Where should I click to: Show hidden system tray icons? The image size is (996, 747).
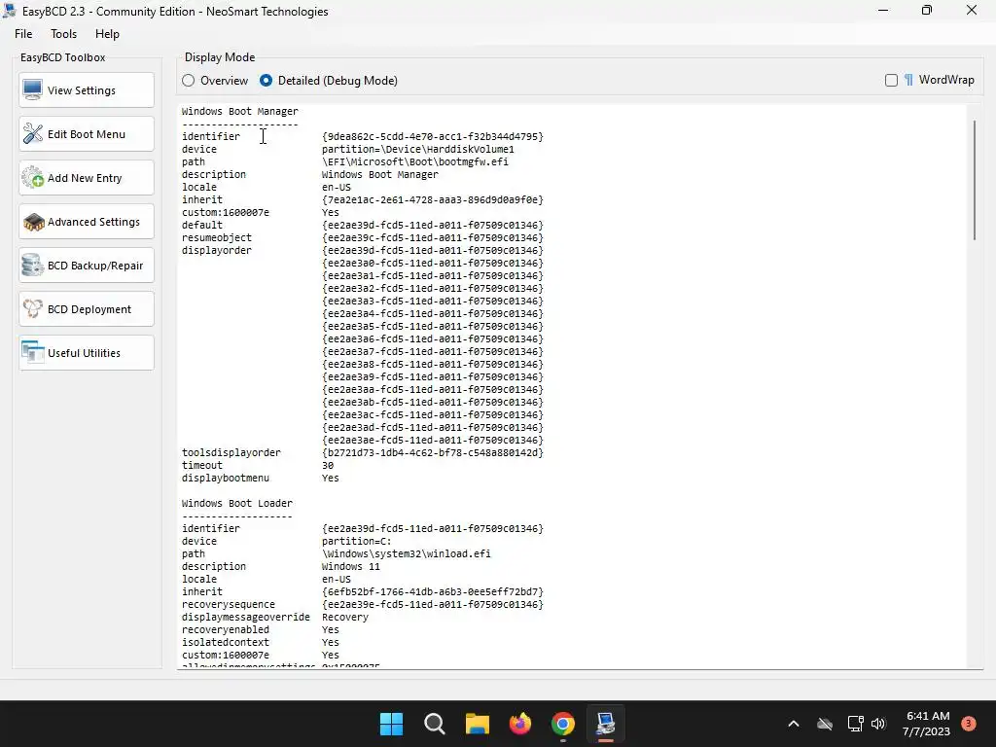(x=794, y=724)
